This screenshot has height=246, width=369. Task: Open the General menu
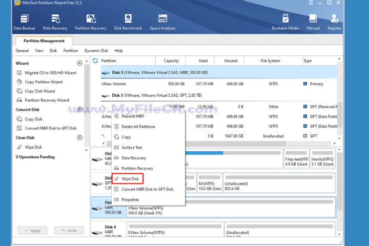(22, 51)
